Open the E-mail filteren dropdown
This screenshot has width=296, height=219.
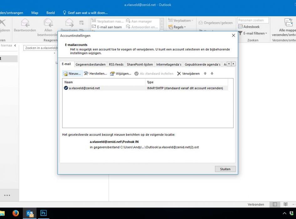click(253, 33)
